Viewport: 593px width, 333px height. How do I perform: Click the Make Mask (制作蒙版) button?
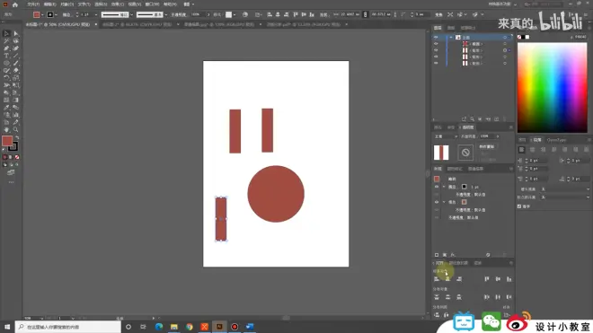[487, 146]
